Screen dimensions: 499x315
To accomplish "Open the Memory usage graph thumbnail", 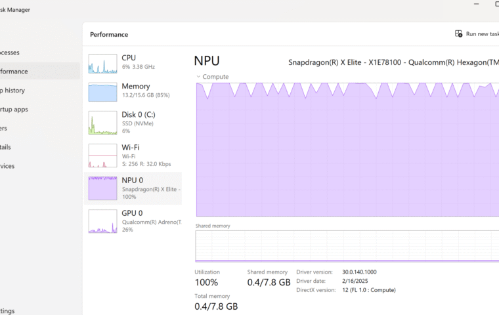I will point(102,92).
